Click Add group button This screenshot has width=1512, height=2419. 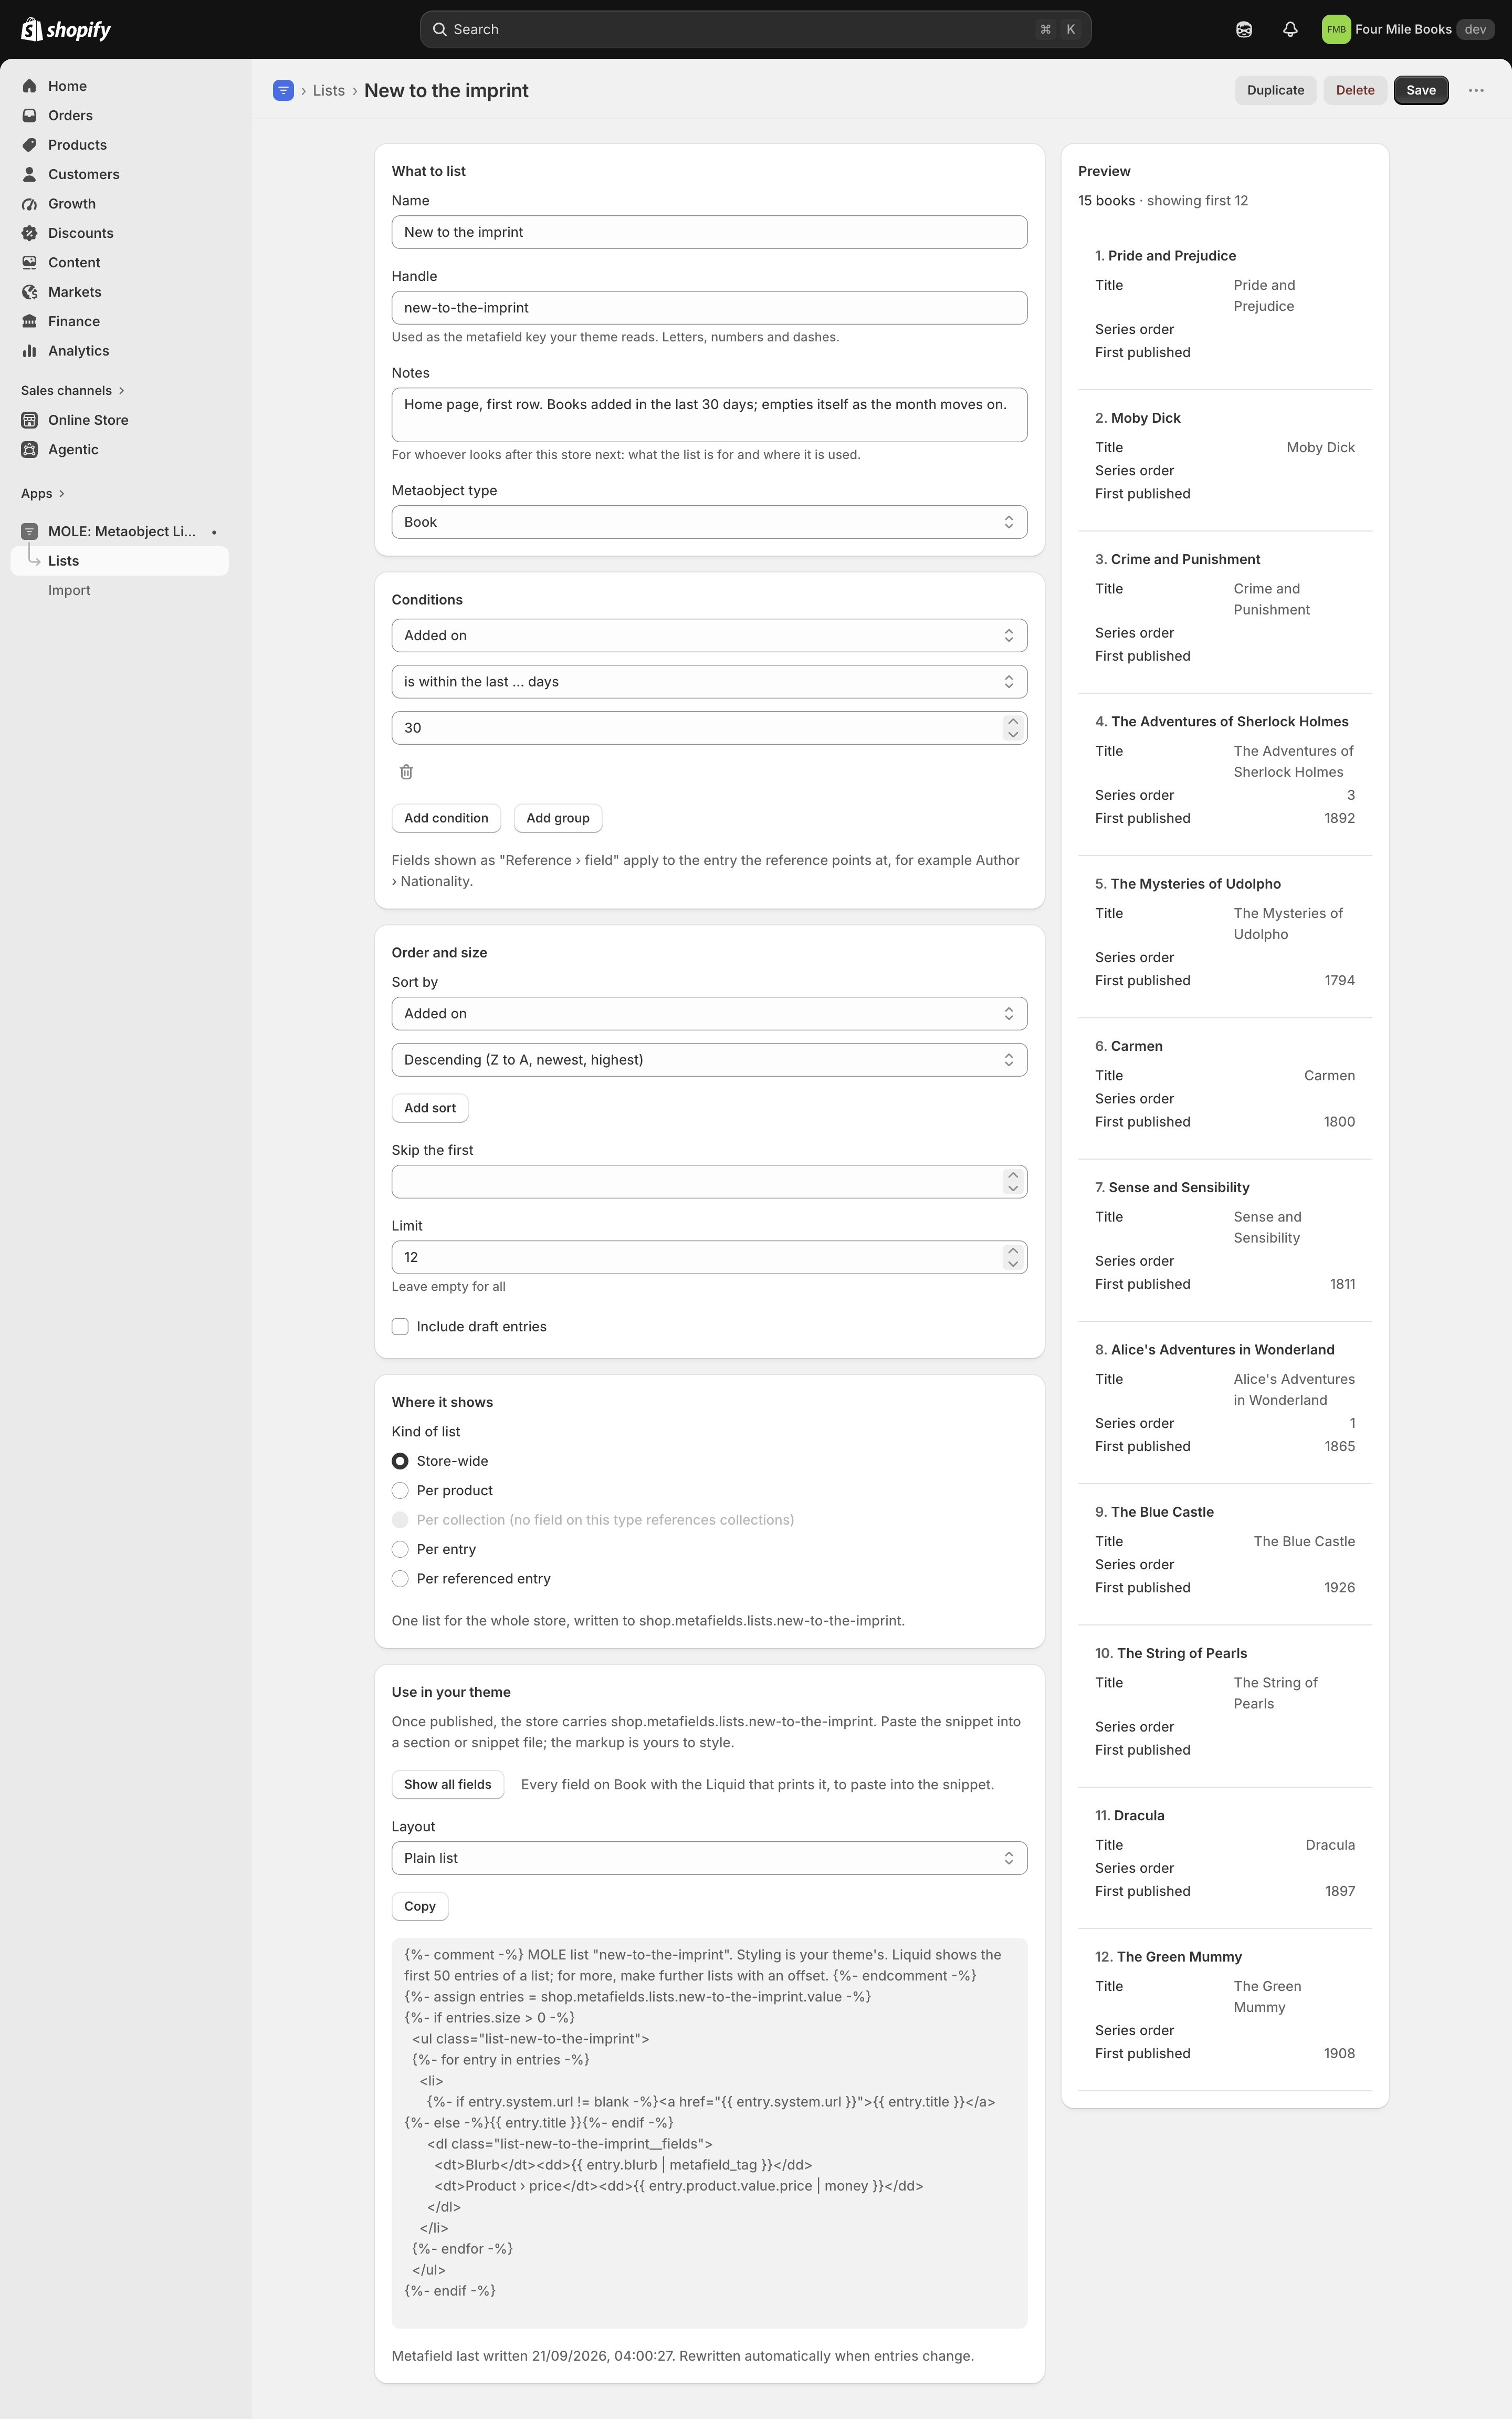[x=558, y=818]
